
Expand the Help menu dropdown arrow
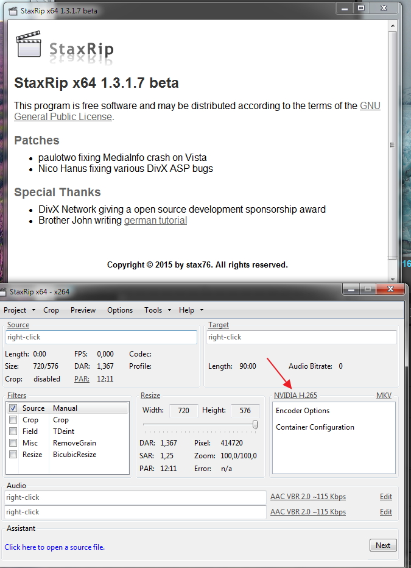coord(202,310)
